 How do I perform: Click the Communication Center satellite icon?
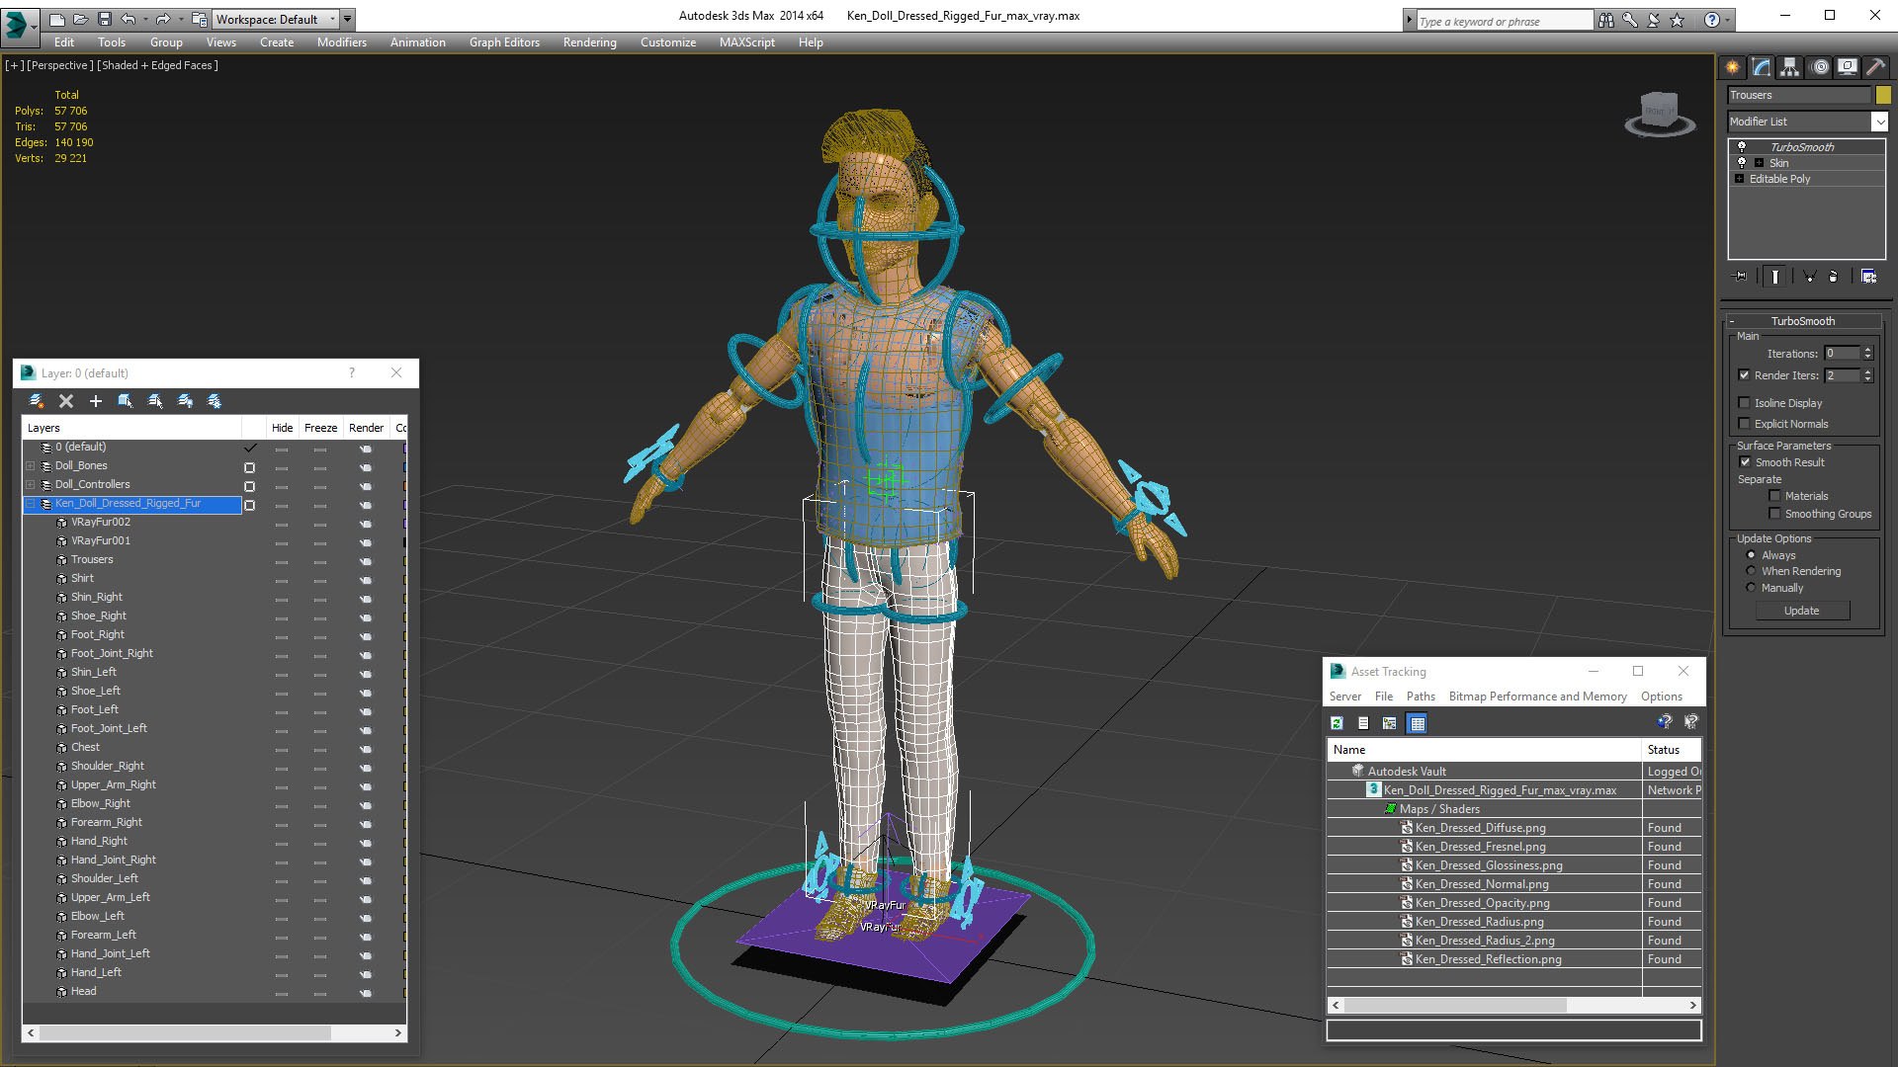(1653, 20)
